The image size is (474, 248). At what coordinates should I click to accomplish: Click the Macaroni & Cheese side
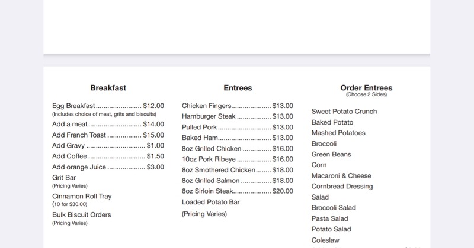pyautogui.click(x=341, y=176)
